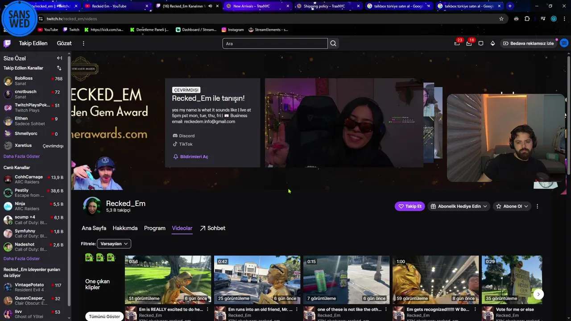This screenshot has height=321, width=571.
Task: Click the Tümünü Göster button
Action: coord(104,317)
